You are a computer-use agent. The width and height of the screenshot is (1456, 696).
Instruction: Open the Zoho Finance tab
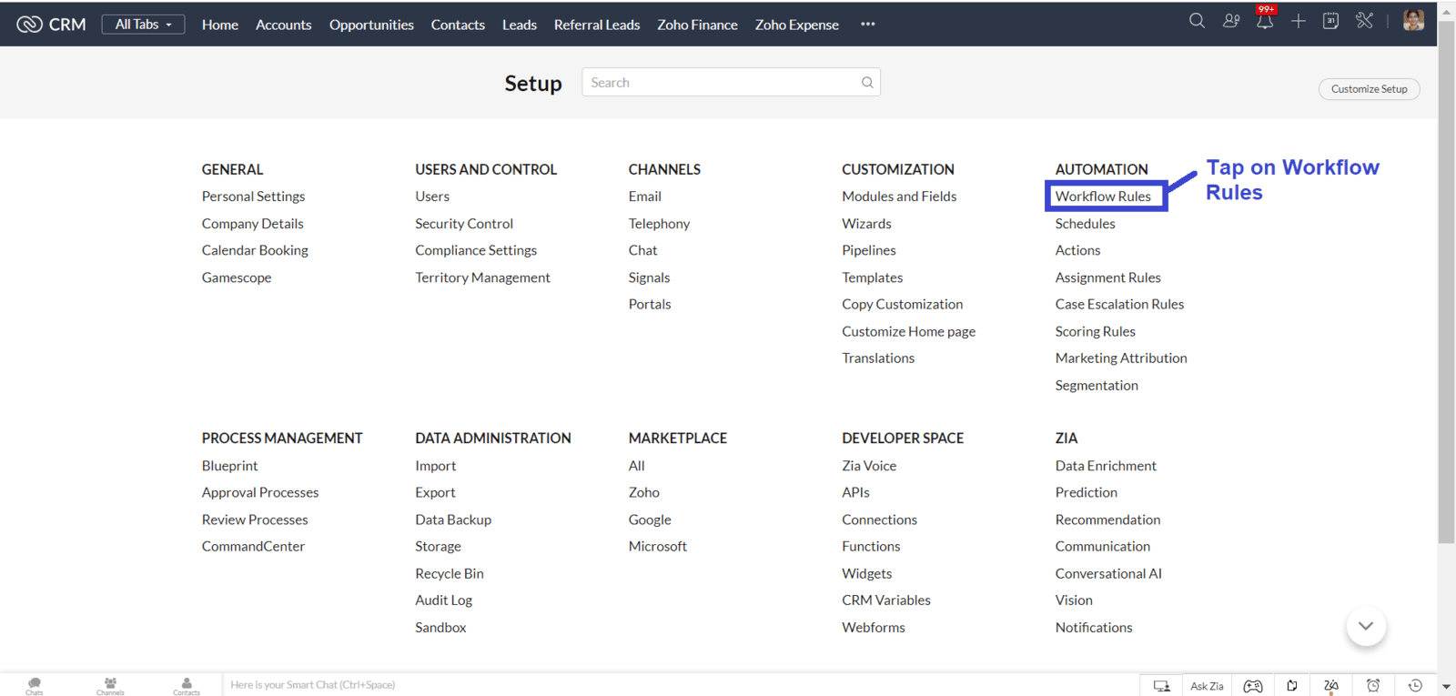tap(698, 25)
